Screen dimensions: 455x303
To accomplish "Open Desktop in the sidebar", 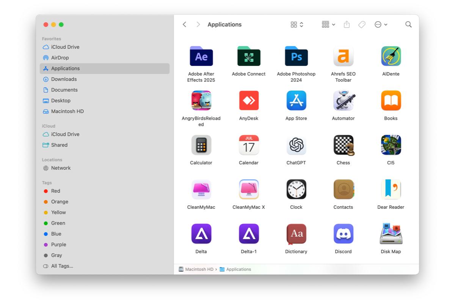I will [x=105, y=100].
